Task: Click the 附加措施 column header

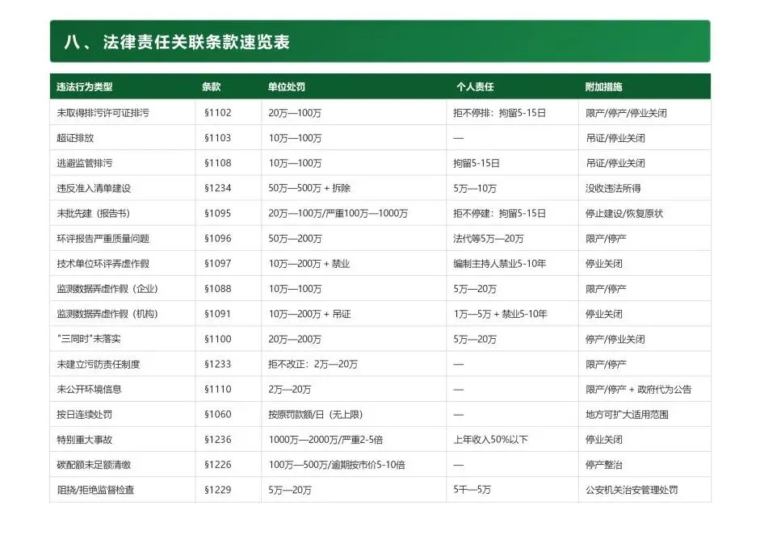Action: 603,87
